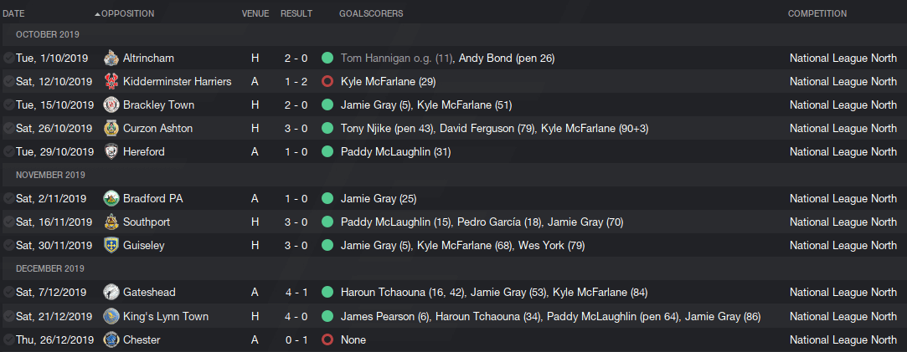This screenshot has height=352, width=907.
Task: Click the Guiseley shield crest icon
Action: (111, 245)
